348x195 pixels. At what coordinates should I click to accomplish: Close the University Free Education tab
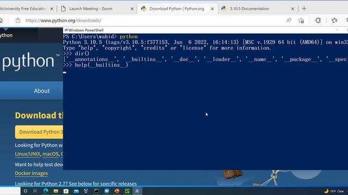click(x=52, y=9)
